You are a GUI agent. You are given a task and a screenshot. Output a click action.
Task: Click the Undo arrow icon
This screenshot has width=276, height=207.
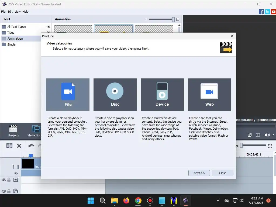pos(31,146)
